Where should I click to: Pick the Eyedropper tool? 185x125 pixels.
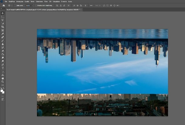click(x=3, y=34)
